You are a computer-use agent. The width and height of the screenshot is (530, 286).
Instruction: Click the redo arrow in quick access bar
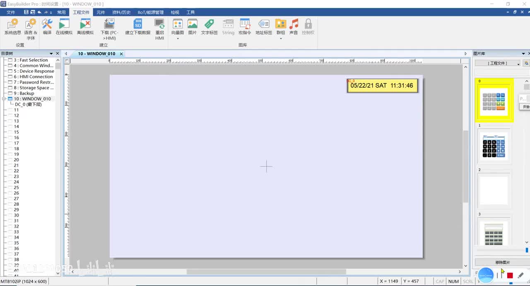click(46, 12)
